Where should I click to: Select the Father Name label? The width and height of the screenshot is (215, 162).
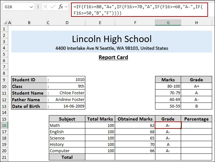click(29, 99)
